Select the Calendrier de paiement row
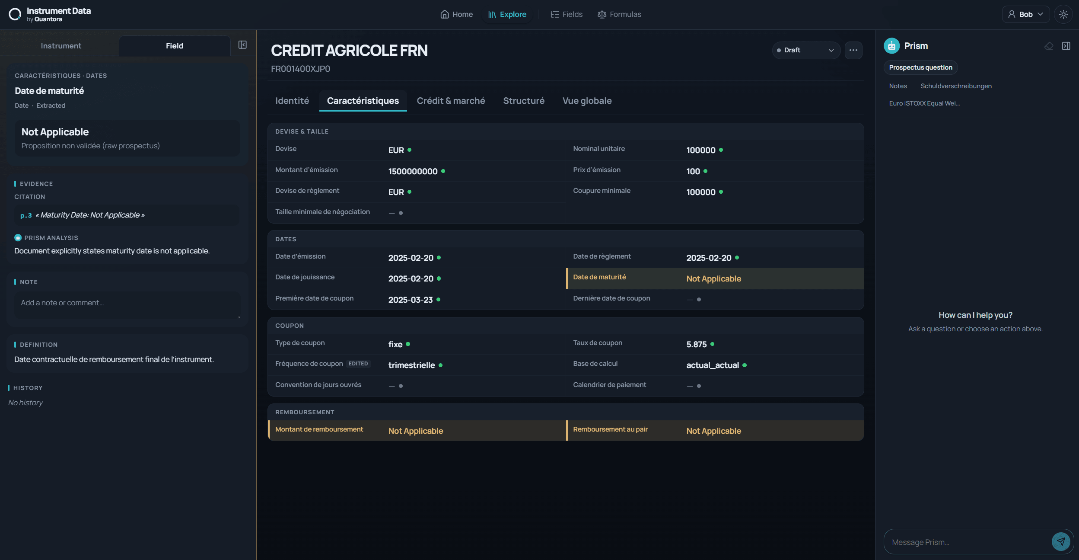 (x=715, y=386)
